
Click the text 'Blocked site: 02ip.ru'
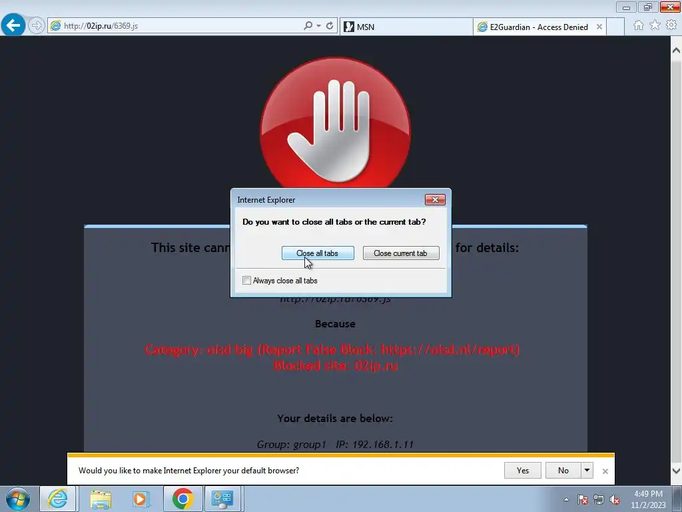tap(336, 365)
